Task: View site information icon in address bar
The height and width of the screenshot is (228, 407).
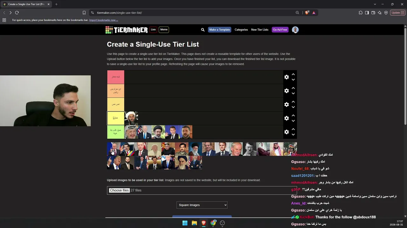Action: click(92, 13)
